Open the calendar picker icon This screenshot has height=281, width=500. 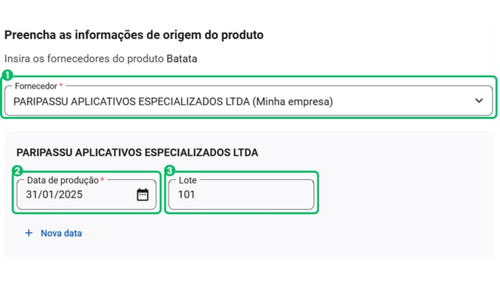click(142, 195)
